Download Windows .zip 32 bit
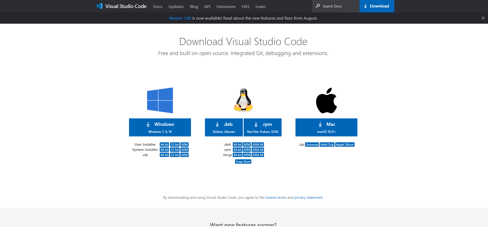 [175, 155]
